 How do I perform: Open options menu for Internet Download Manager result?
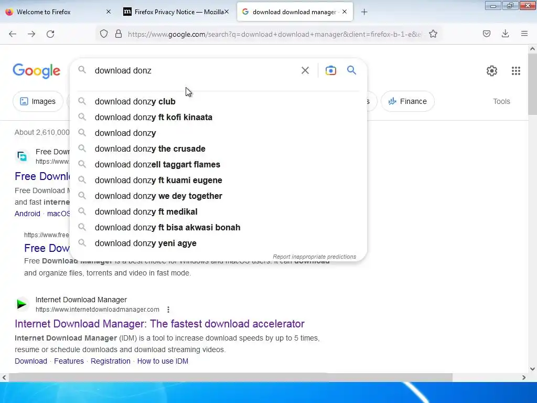coord(168,310)
